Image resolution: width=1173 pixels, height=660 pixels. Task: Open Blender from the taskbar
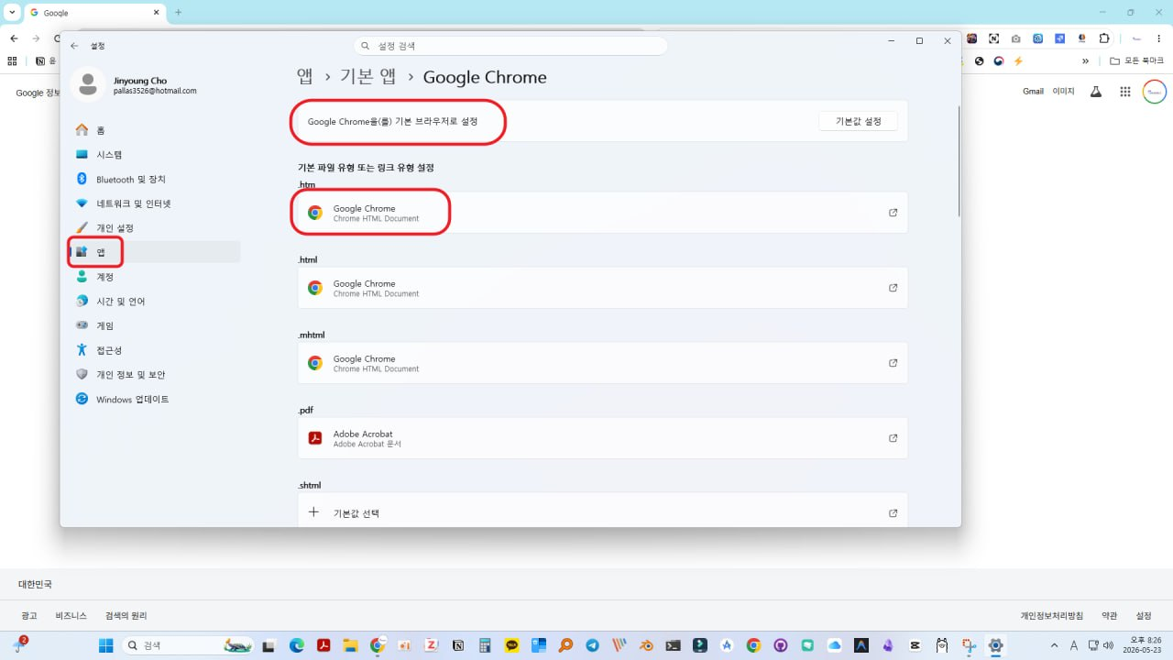click(646, 645)
